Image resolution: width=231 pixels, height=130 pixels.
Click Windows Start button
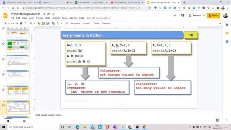(x=4, y=127)
